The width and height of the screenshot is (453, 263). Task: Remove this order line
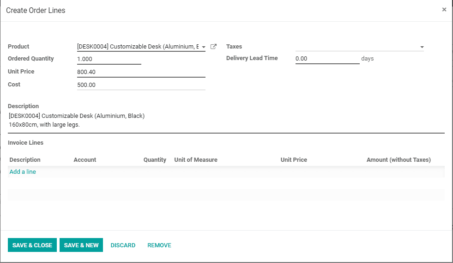pos(159,245)
